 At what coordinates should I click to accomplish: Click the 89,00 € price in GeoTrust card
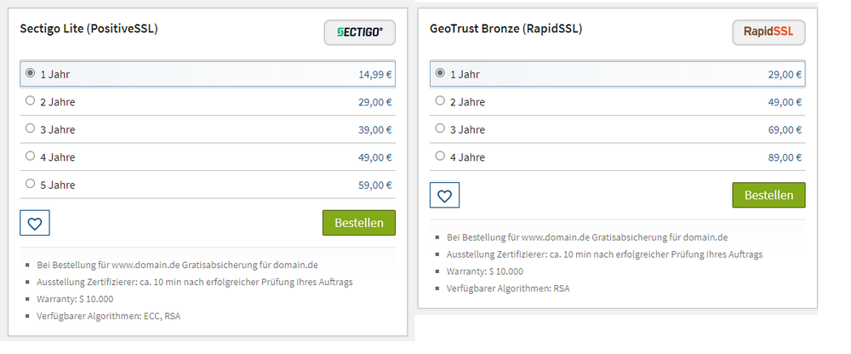coord(784,157)
